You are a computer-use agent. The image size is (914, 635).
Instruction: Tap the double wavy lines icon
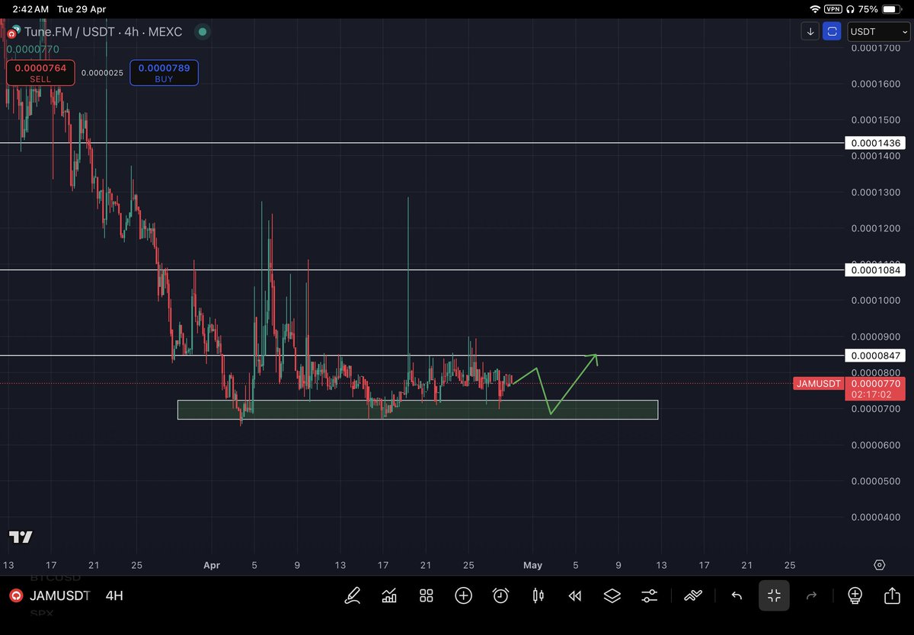pyautogui.click(x=693, y=595)
